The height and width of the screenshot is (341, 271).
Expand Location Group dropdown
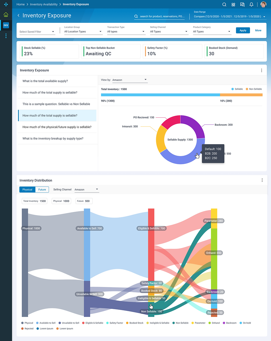click(83, 32)
